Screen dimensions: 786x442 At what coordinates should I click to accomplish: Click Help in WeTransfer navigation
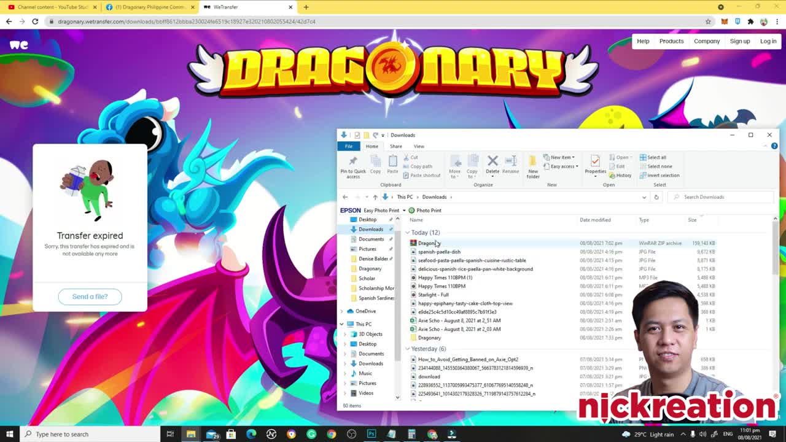click(643, 41)
